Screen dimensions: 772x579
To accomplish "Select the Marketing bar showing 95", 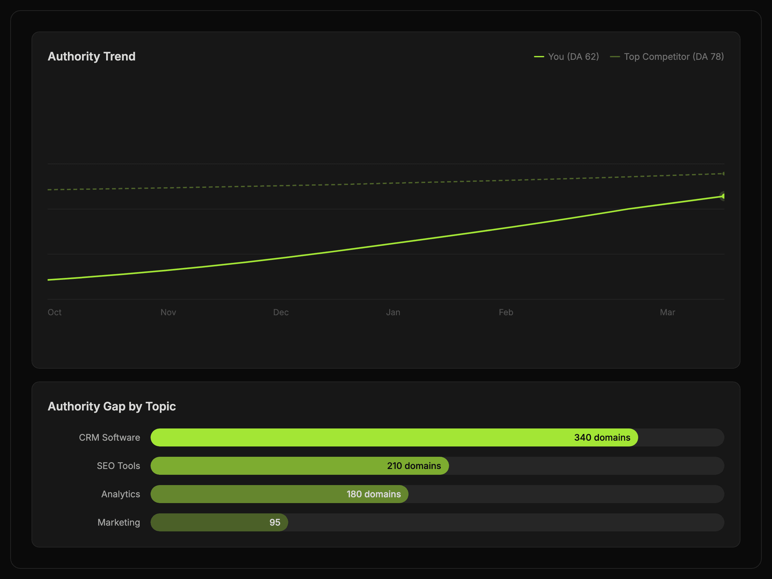I will (x=219, y=522).
